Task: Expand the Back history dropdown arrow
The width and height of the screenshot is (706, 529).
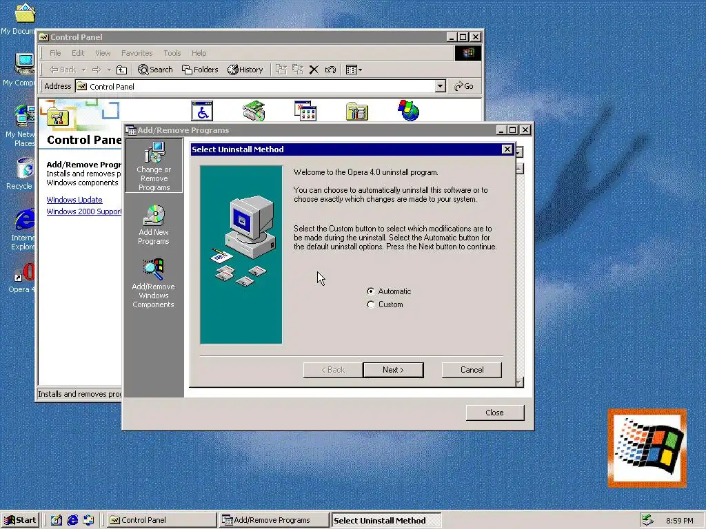Action: coord(83,70)
